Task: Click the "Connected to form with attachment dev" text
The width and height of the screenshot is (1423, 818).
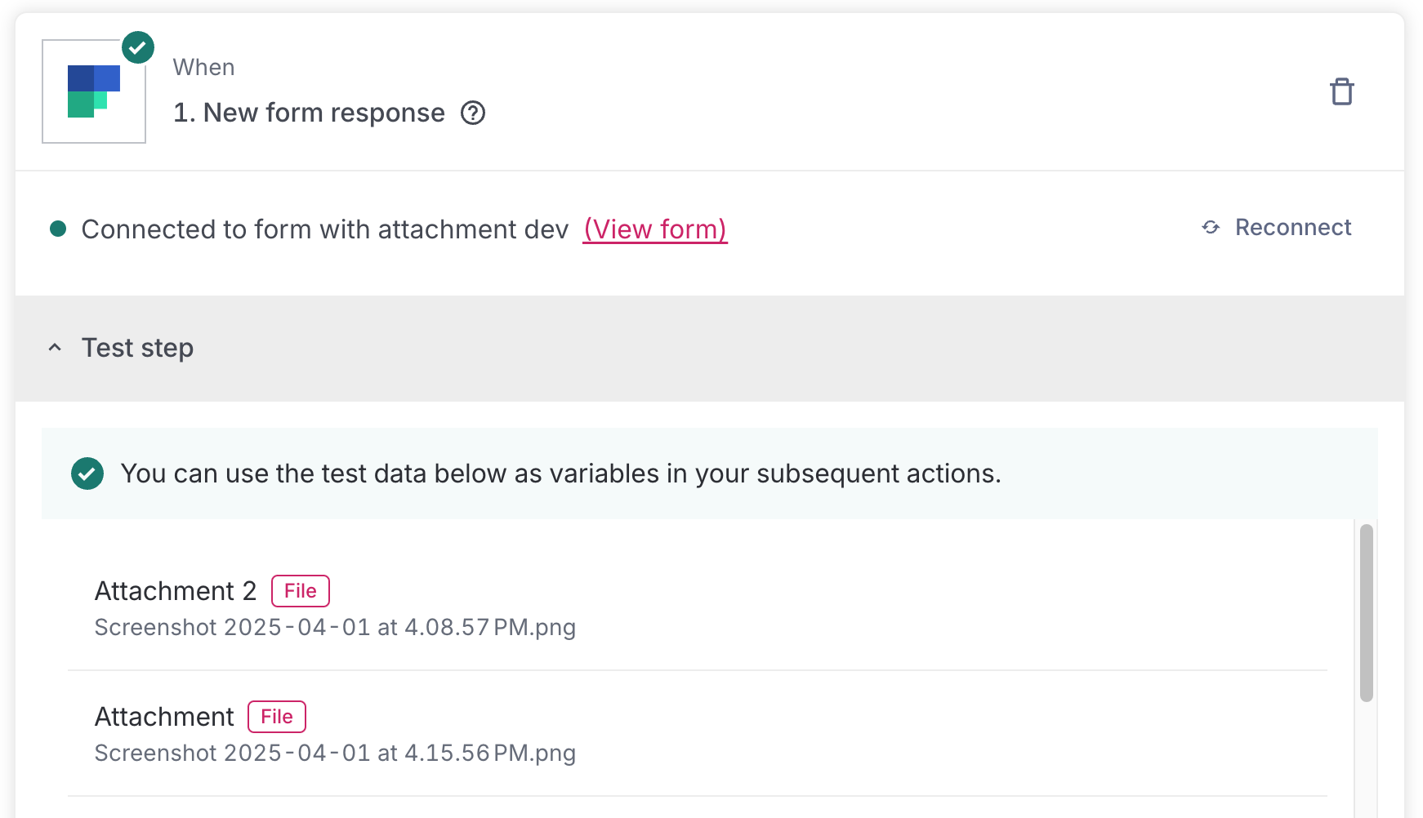Action: point(325,229)
